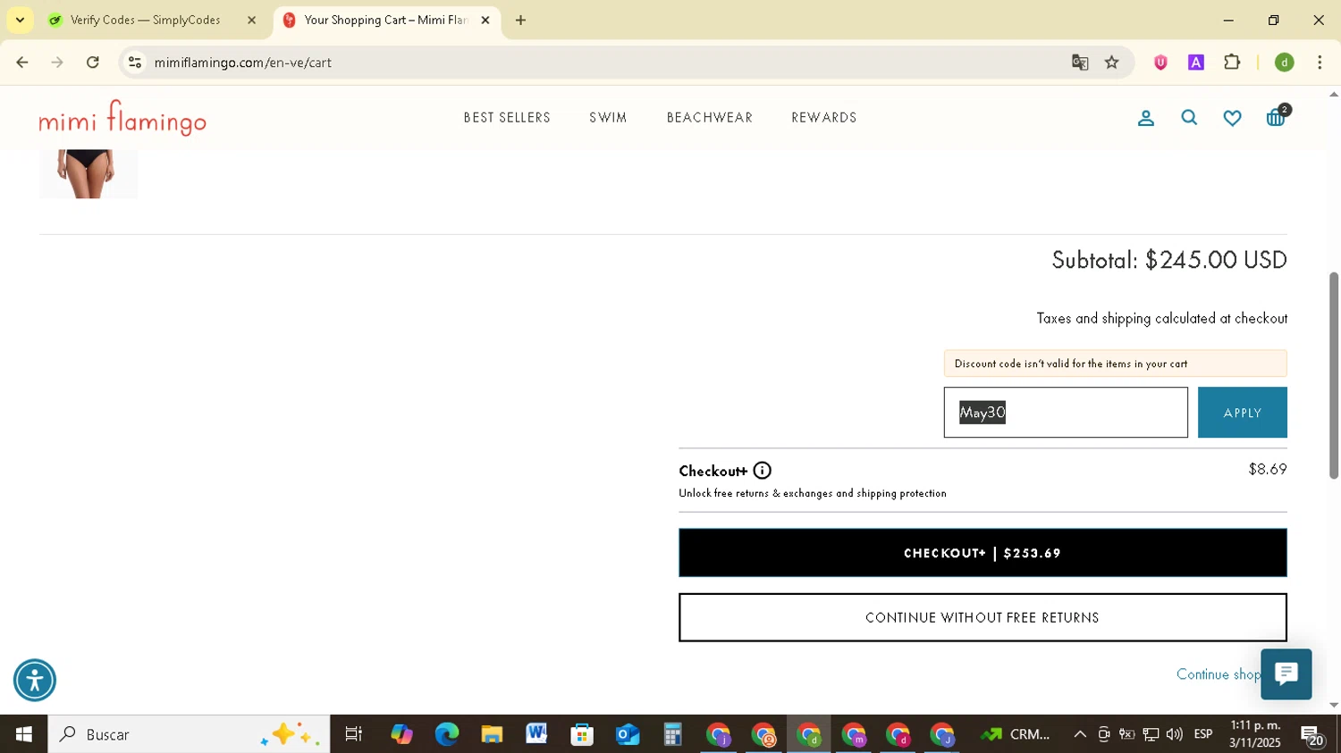Click CONTINUE WITHOUT FREE RETURNS button
This screenshot has width=1341, height=753.
coord(983,617)
